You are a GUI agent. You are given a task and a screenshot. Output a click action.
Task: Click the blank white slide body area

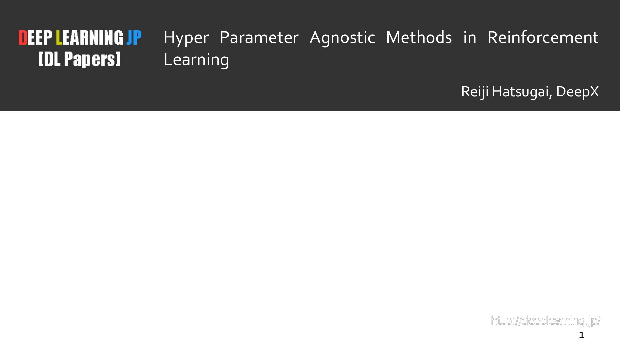(310, 213)
